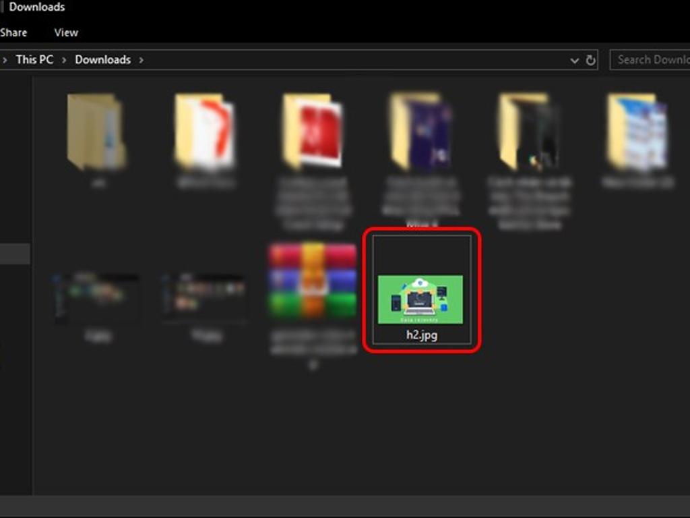Viewport: 690px width, 518px height.
Task: Select the folder with dark purple contents
Action: click(420, 132)
